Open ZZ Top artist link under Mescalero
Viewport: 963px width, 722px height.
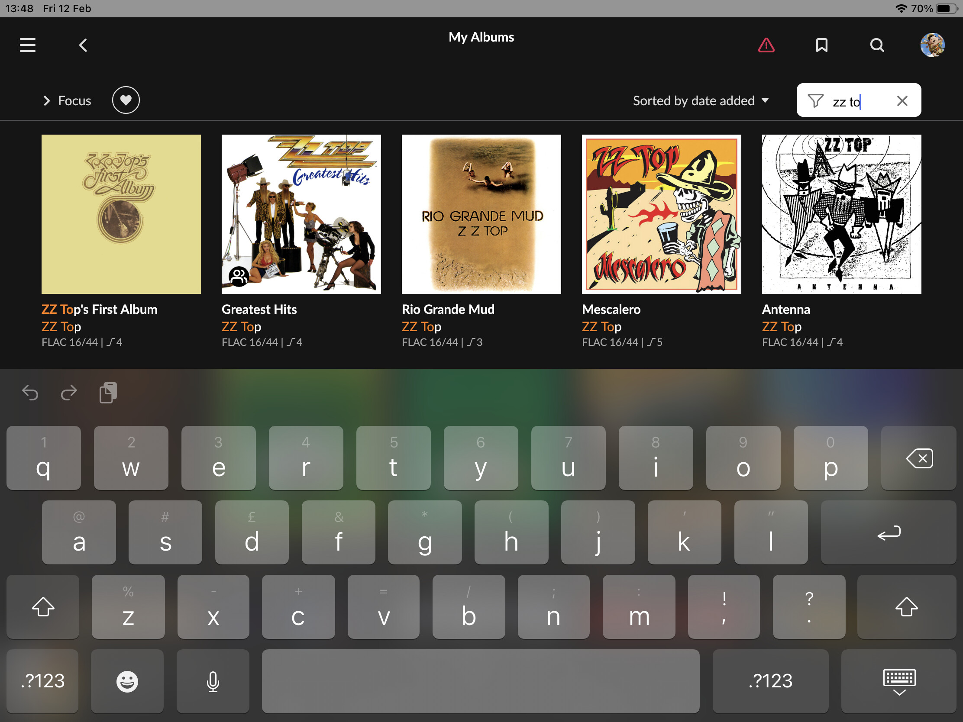tap(601, 326)
